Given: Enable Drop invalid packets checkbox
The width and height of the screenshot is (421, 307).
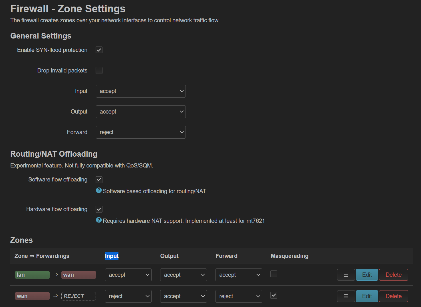Looking at the screenshot, I should point(99,70).
